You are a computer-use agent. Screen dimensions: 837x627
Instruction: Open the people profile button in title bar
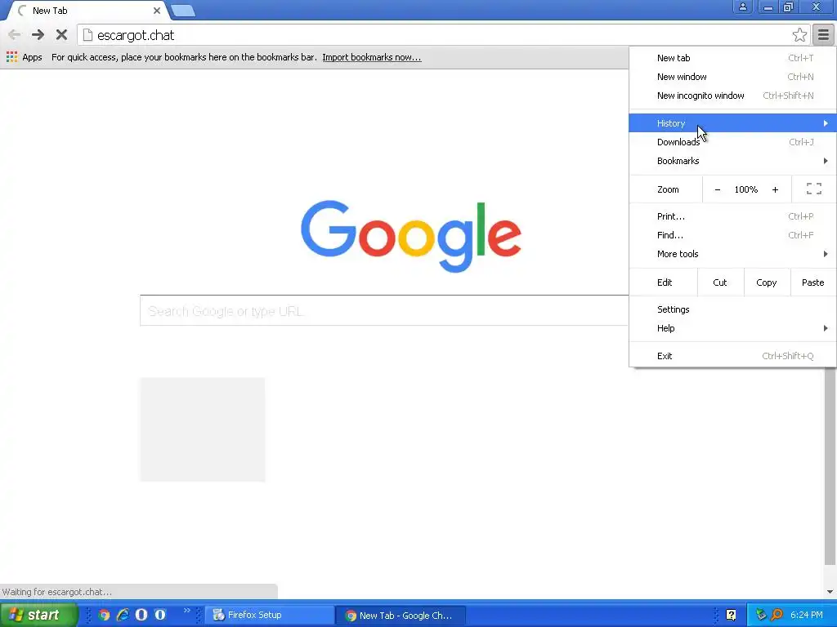(742, 7)
